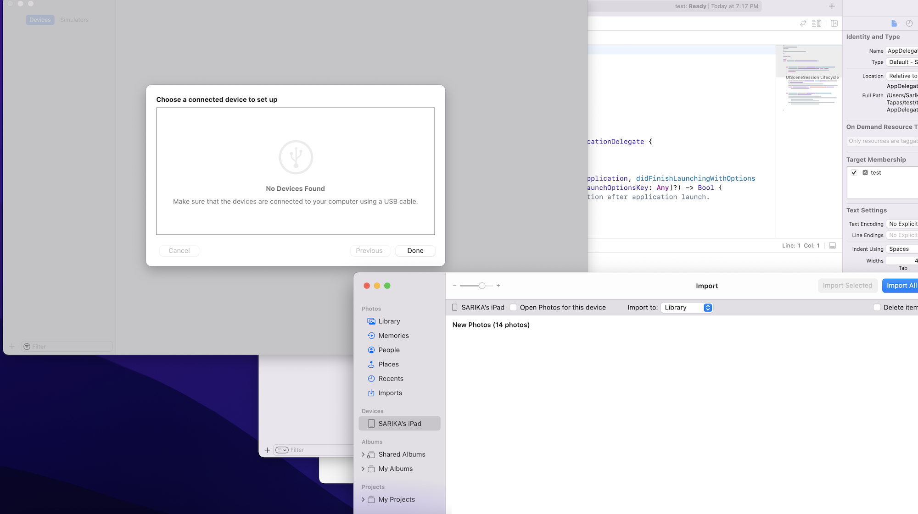
Task: Open Memories in Photos sidebar
Action: coord(393,336)
